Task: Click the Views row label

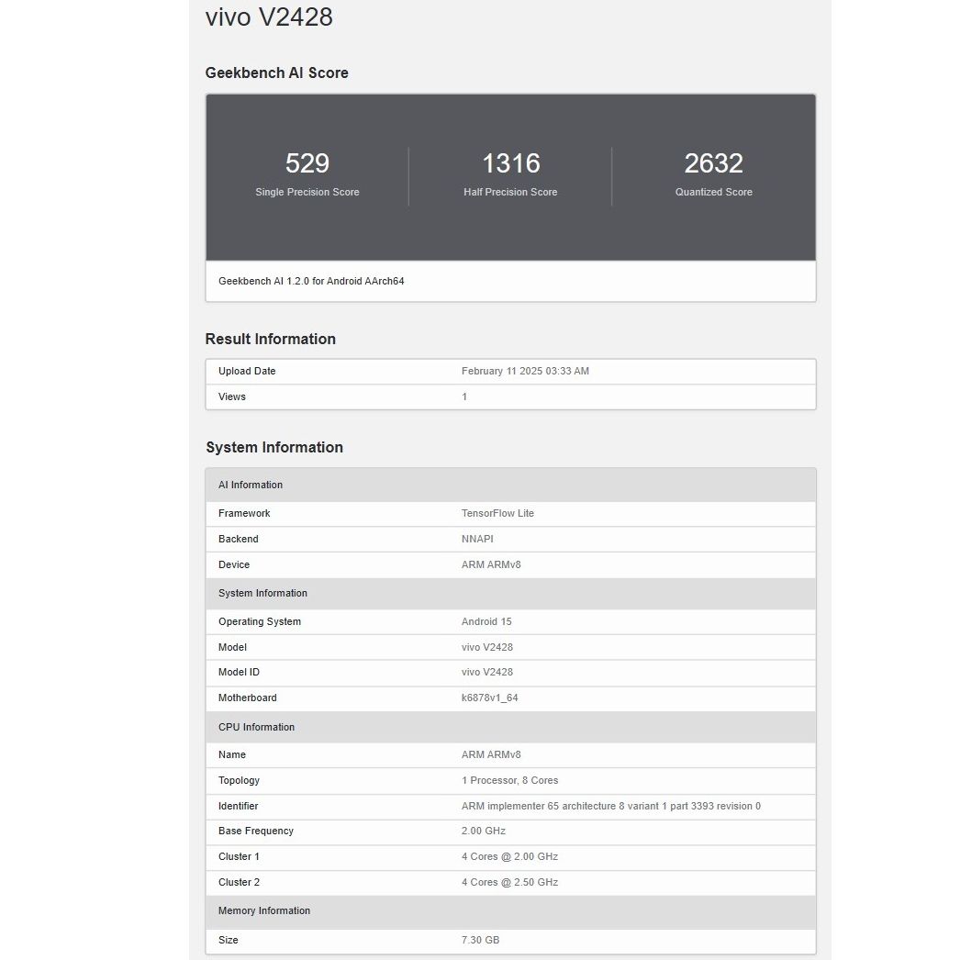Action: coord(232,396)
